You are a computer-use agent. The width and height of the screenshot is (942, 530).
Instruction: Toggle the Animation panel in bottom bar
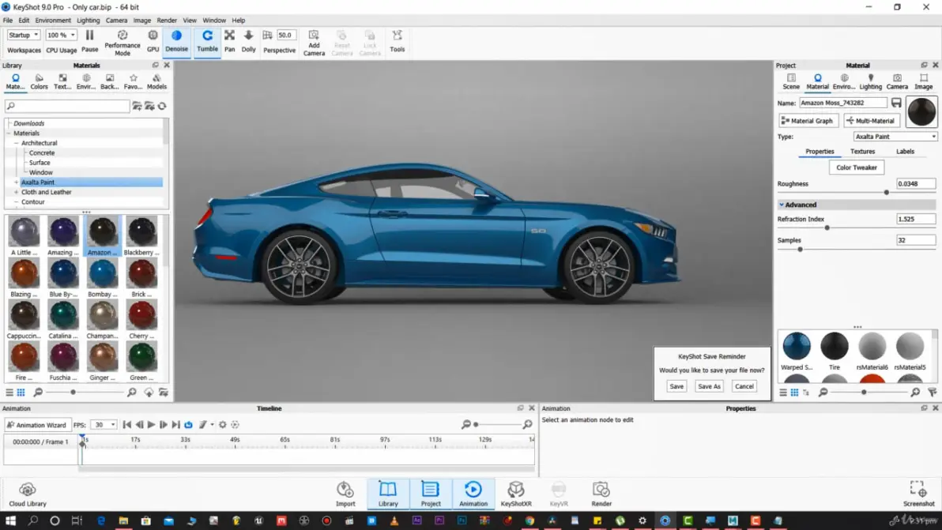473,494
